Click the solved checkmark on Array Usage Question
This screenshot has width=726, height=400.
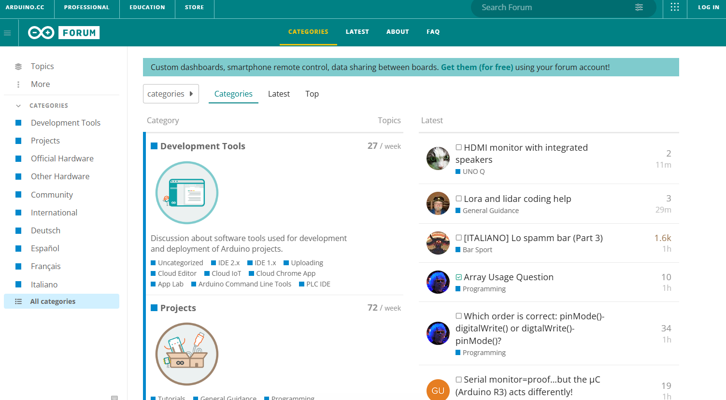458,277
